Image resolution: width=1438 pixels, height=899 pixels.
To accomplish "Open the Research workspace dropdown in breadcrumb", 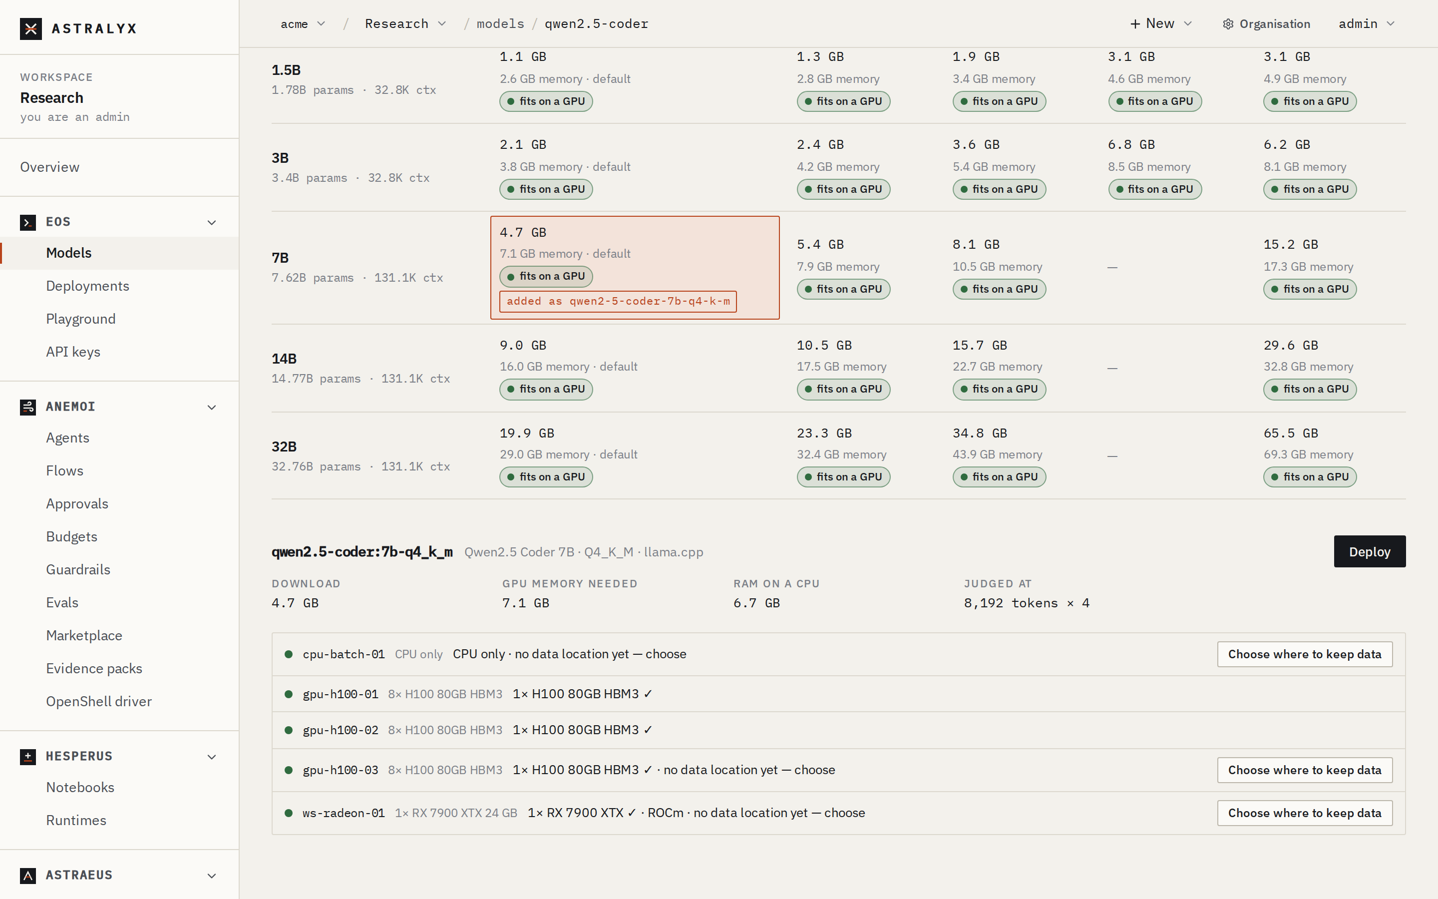I will tap(405, 24).
